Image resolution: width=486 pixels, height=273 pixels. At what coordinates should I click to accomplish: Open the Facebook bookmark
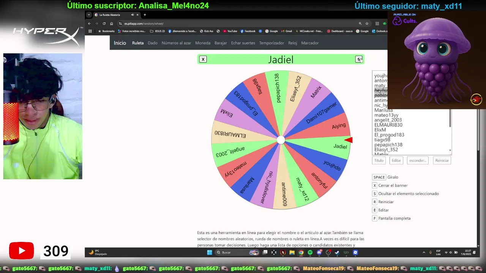coord(248,31)
